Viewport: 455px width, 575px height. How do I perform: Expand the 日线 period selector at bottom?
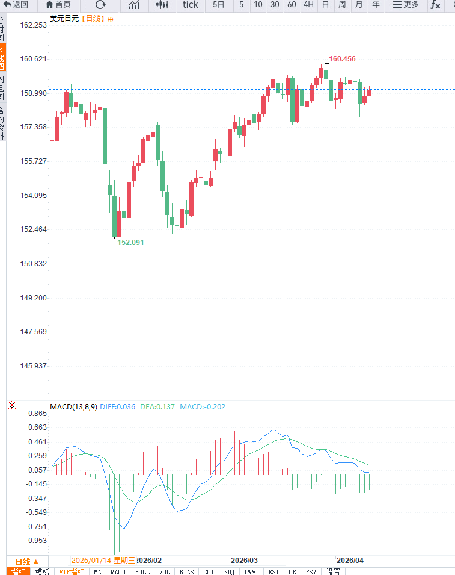click(26, 561)
